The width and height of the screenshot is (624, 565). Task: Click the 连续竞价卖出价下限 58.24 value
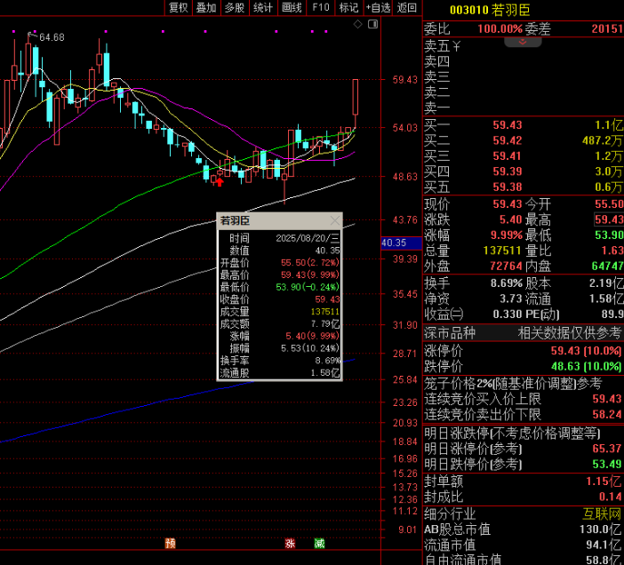607,414
